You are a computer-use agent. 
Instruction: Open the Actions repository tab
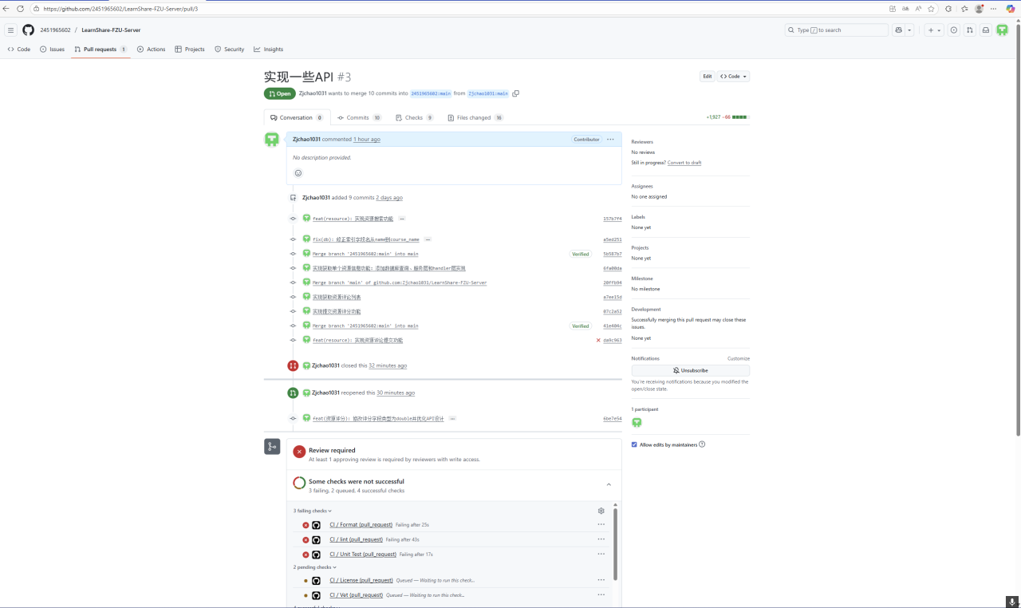152,49
